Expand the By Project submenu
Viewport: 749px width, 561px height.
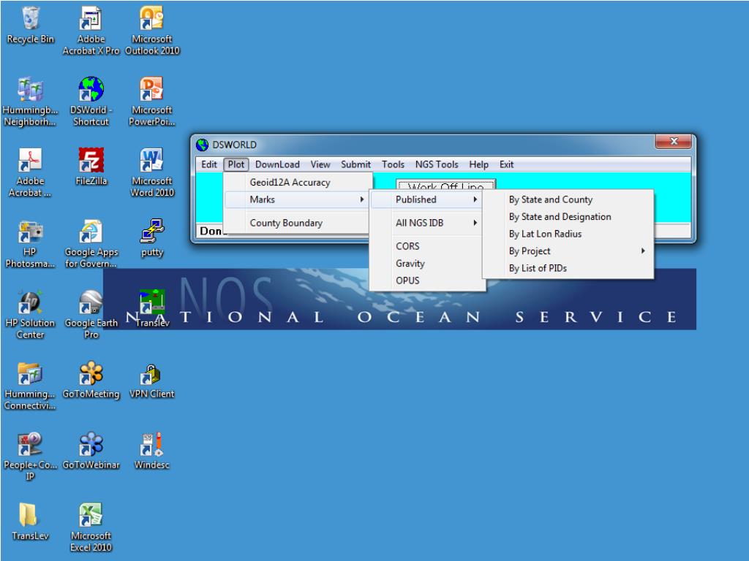568,251
